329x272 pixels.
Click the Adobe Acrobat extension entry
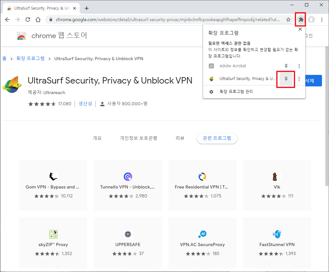(242, 66)
